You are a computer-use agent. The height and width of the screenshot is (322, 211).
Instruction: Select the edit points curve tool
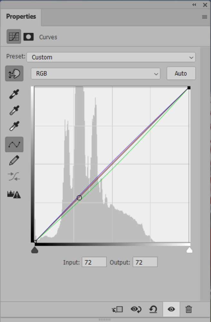14,144
